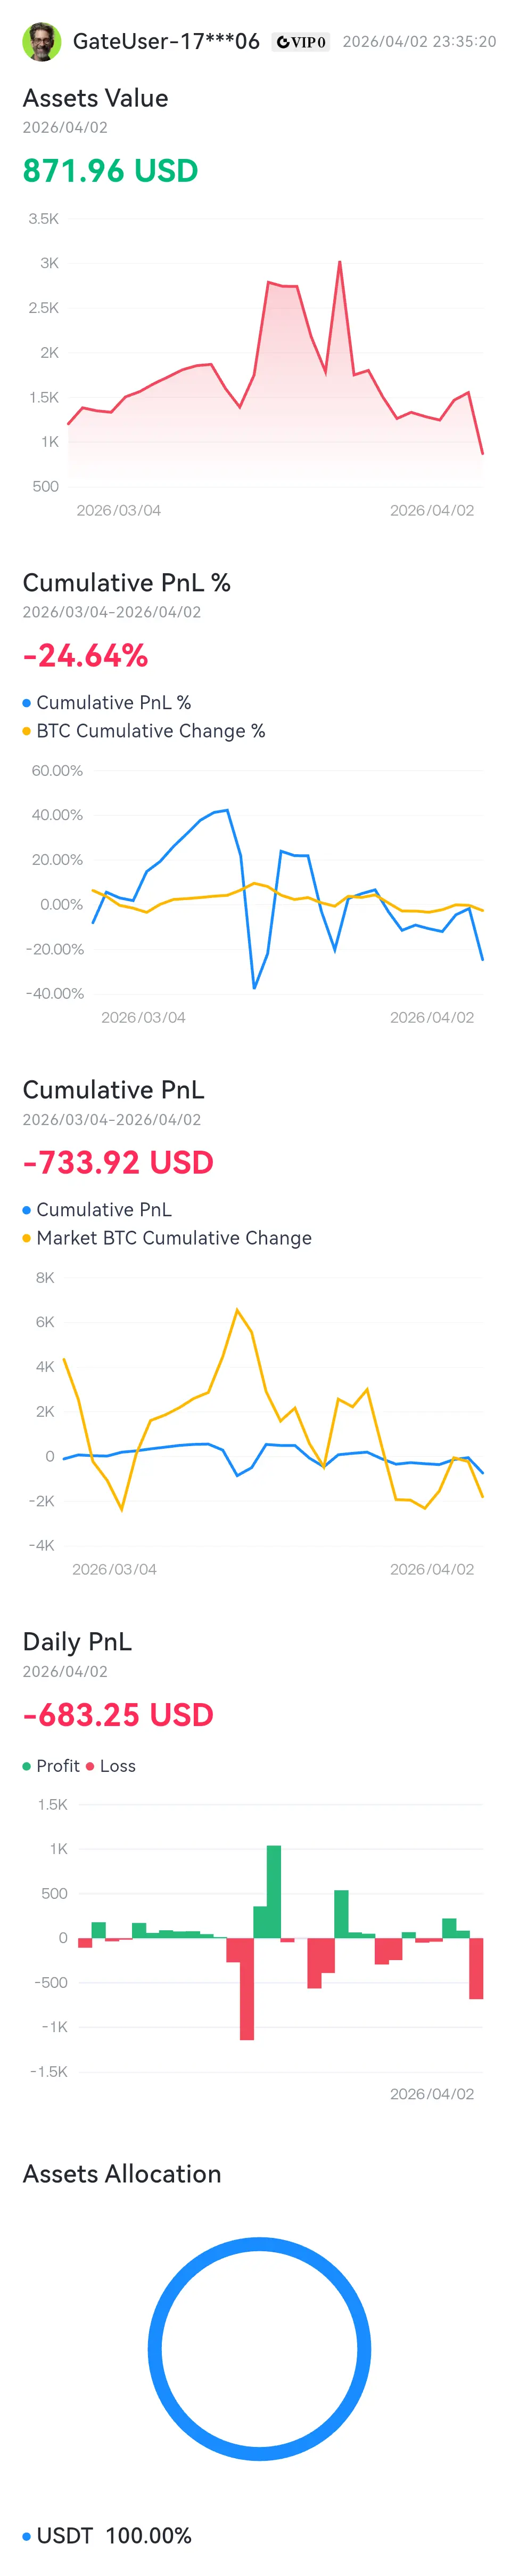Screen dimensions: 519x2576
Task: Click the VIP 0 badge
Action: coord(301,42)
